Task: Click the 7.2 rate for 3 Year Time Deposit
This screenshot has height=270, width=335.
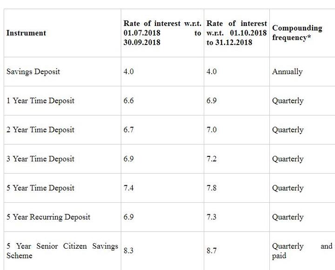Action: coord(212,159)
